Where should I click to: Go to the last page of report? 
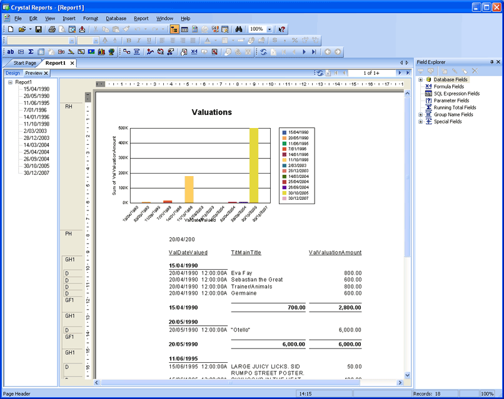click(408, 73)
